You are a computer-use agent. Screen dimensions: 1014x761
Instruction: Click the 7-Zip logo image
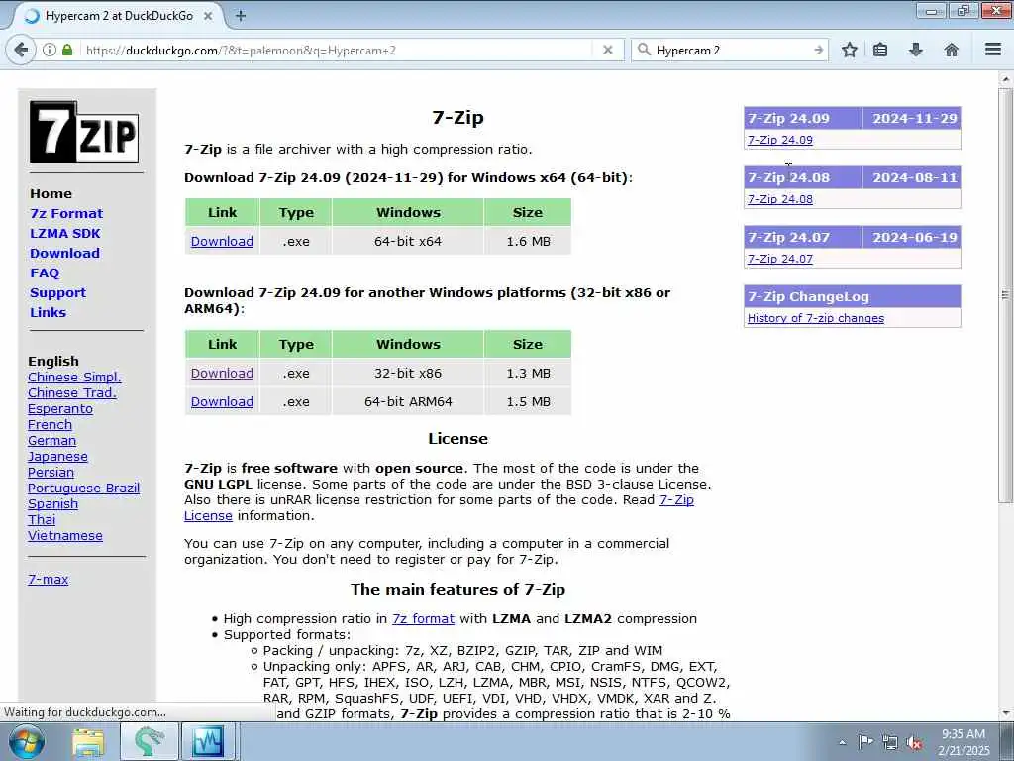[84, 132]
